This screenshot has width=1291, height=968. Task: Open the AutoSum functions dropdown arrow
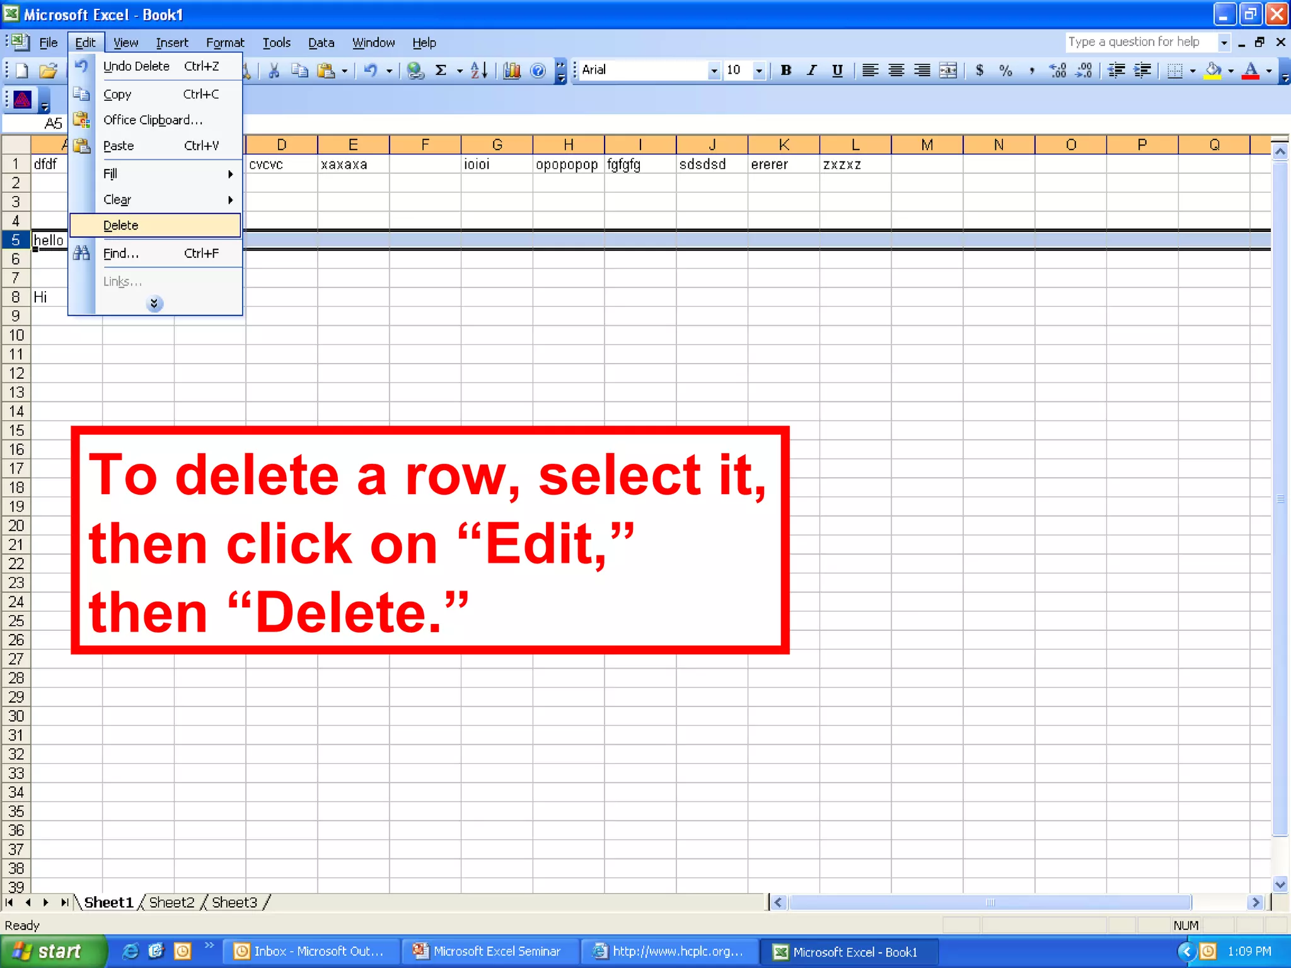point(460,71)
